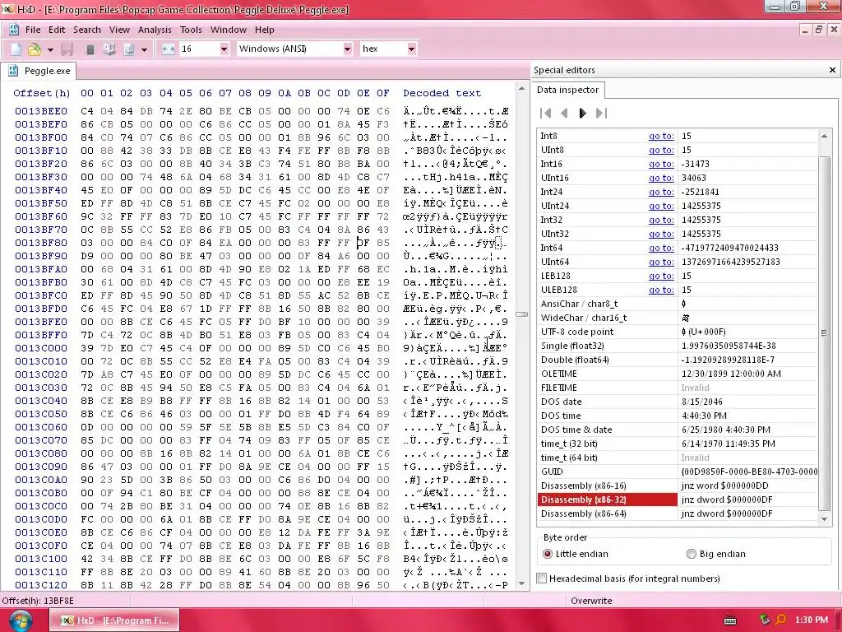
Task: Open the View menu
Action: click(x=119, y=30)
